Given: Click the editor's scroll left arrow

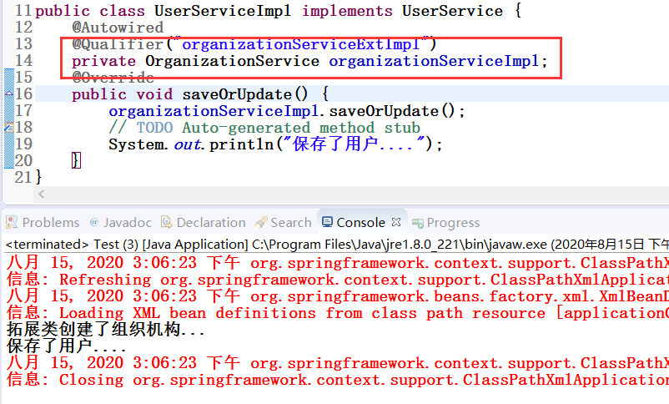Looking at the screenshot, I should 42,194.
